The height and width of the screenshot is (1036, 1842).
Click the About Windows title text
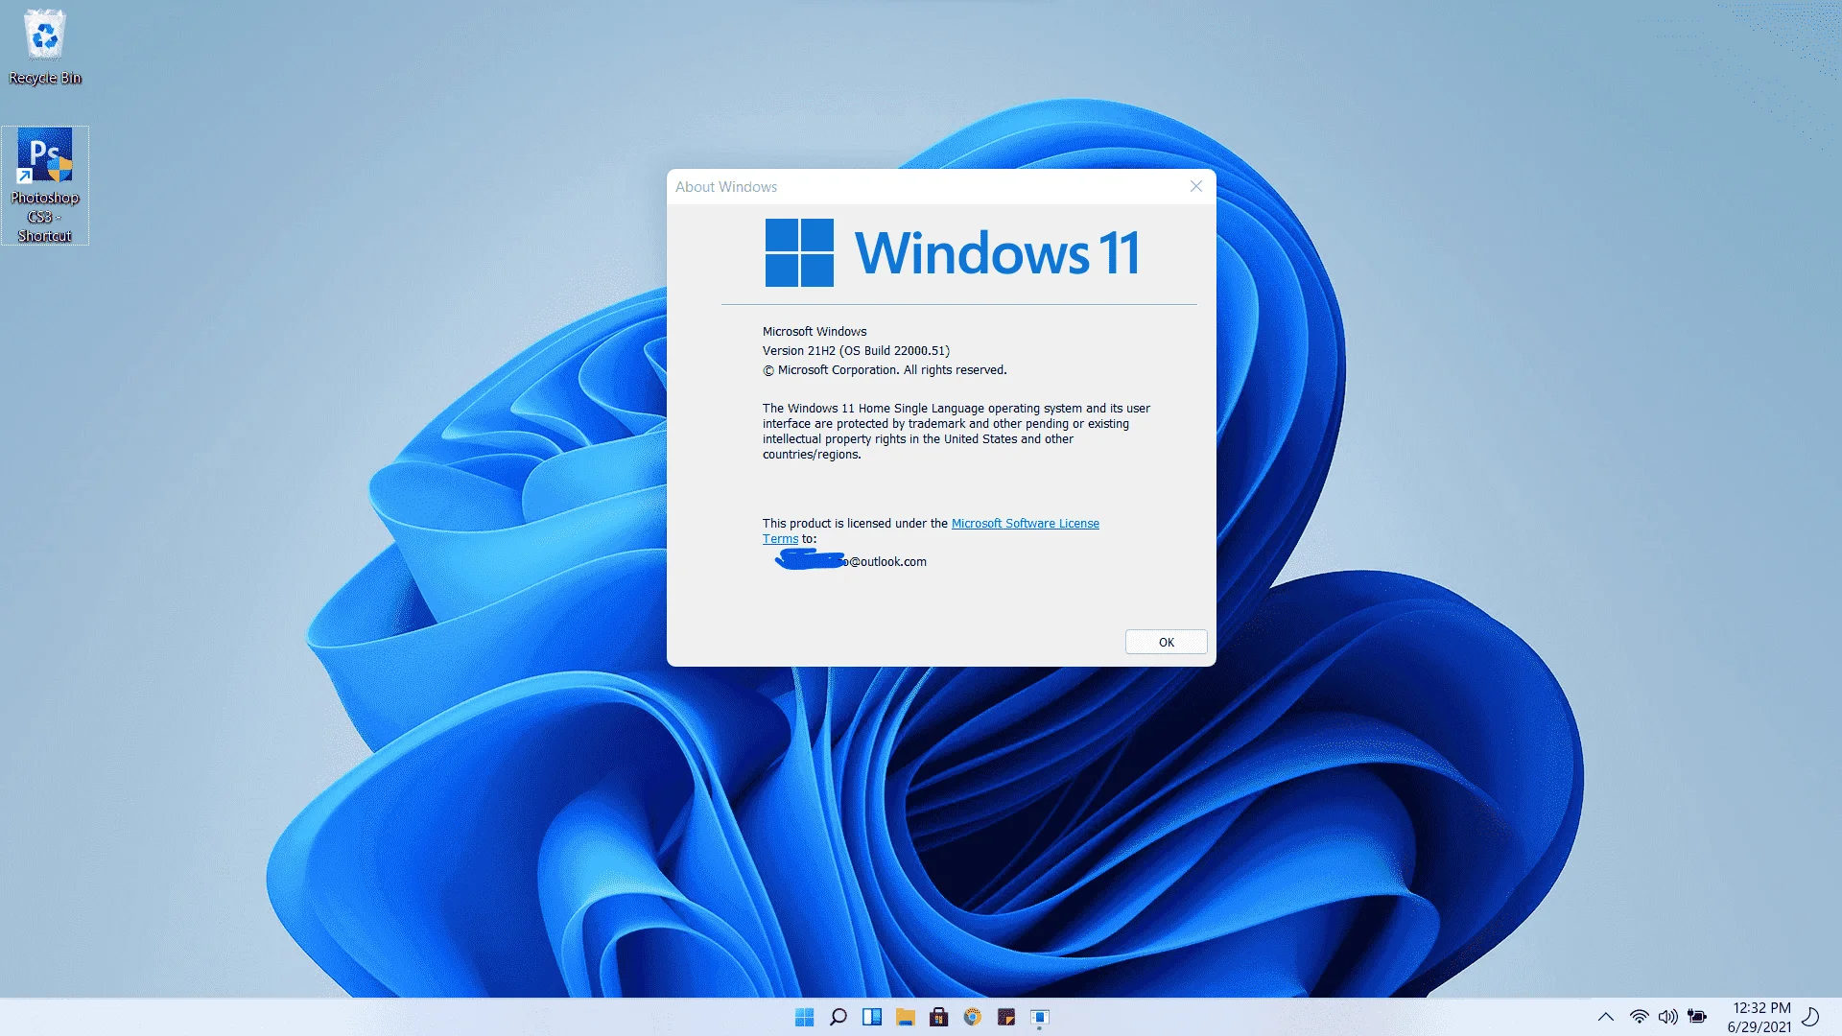[x=726, y=187]
